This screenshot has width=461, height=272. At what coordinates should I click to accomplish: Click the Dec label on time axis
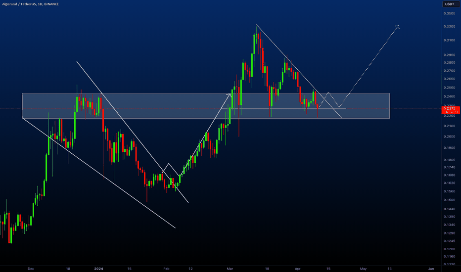31,269
